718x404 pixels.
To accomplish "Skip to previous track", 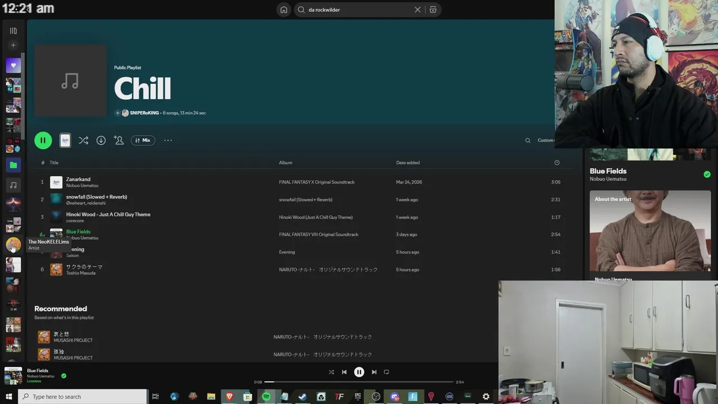I will click(x=344, y=372).
